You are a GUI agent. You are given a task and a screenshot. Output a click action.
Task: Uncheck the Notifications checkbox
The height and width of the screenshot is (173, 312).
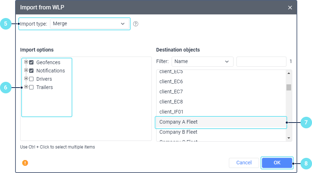[x=31, y=71]
